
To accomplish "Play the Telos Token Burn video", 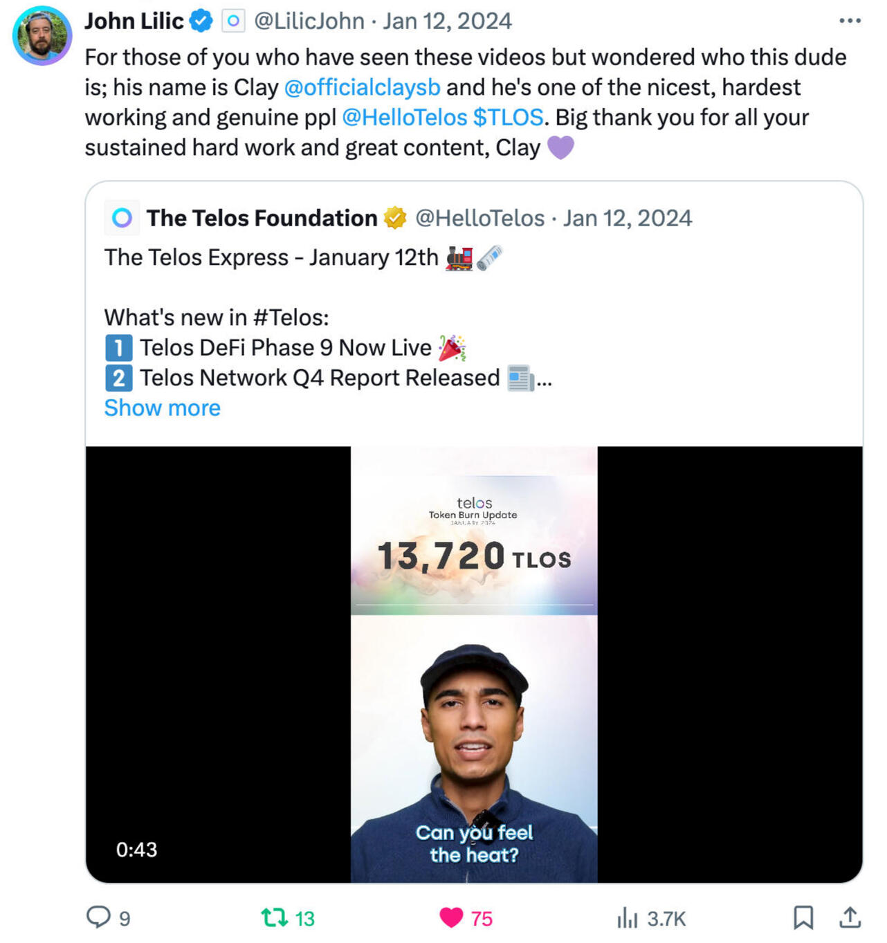I will click(x=474, y=664).
